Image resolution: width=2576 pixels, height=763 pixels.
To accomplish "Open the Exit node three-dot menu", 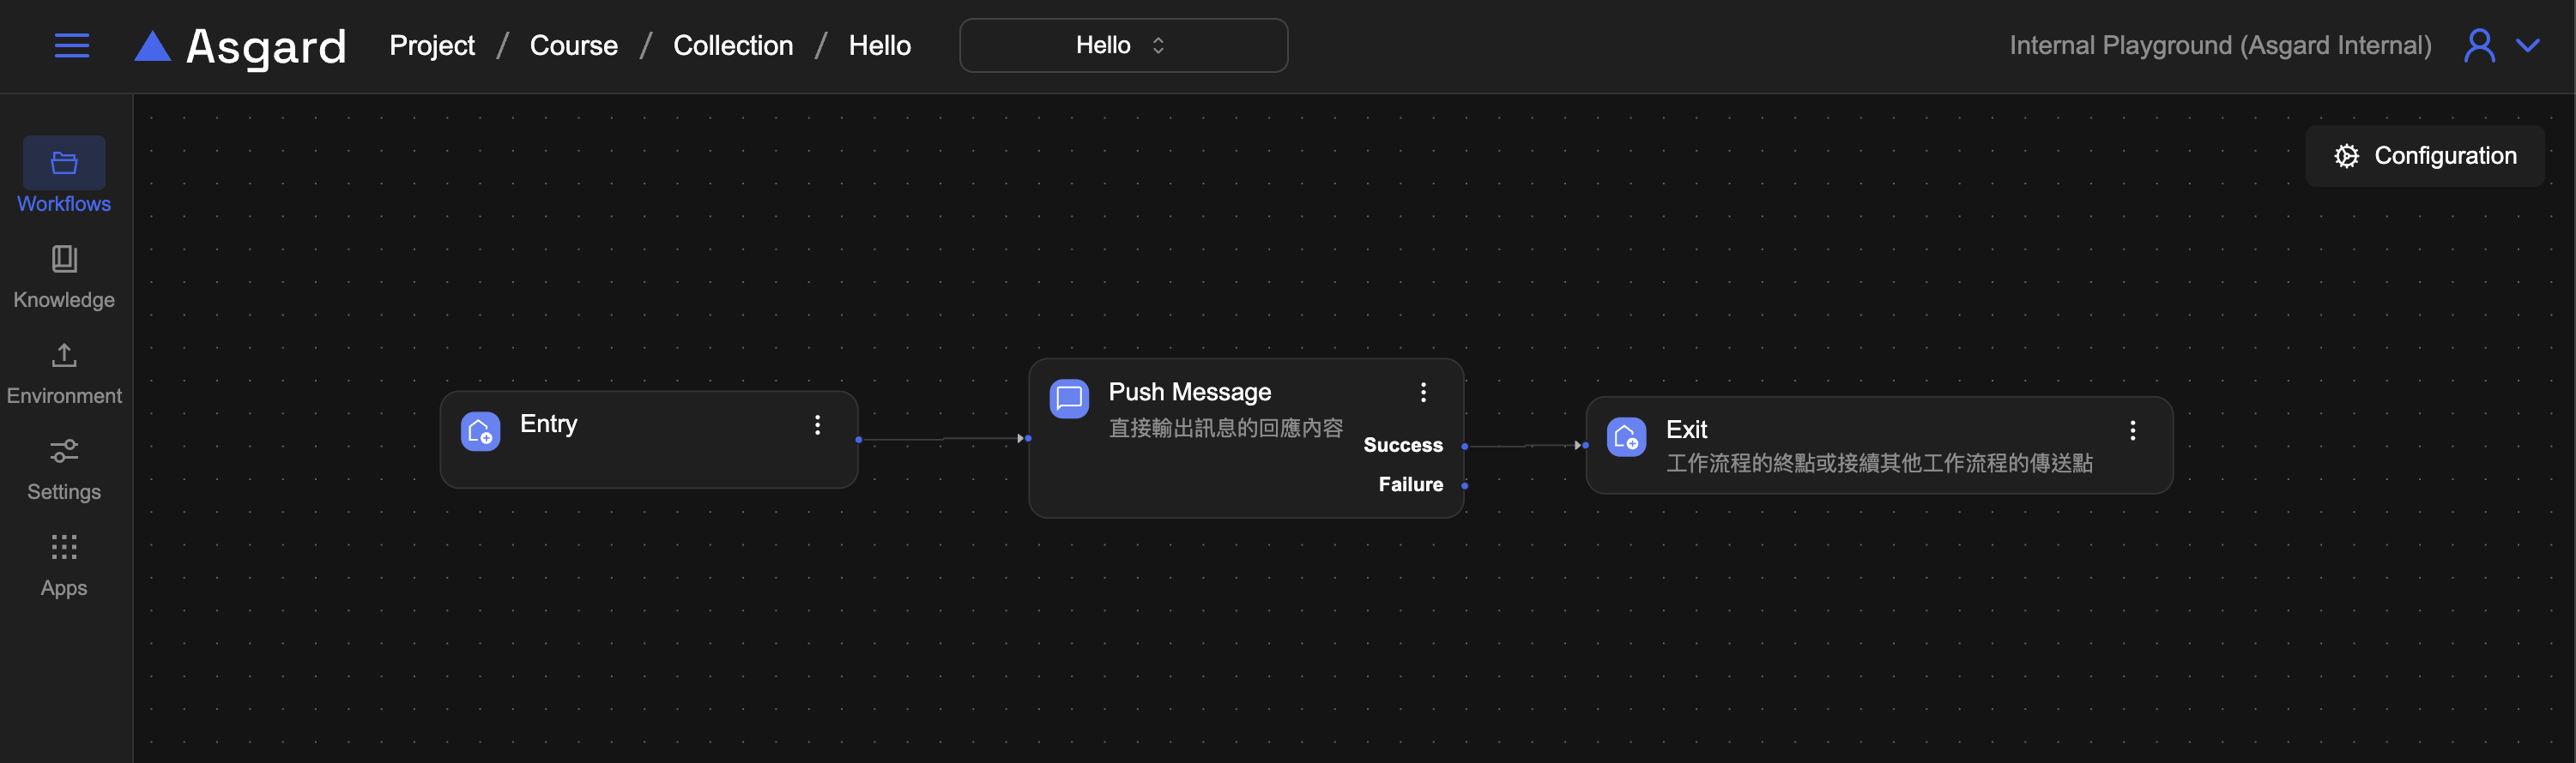I will (x=2132, y=430).
